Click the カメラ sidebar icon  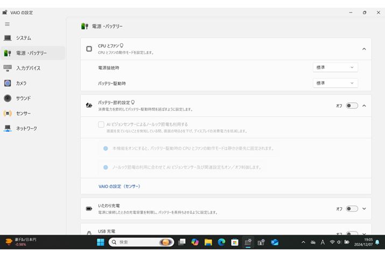(8, 84)
